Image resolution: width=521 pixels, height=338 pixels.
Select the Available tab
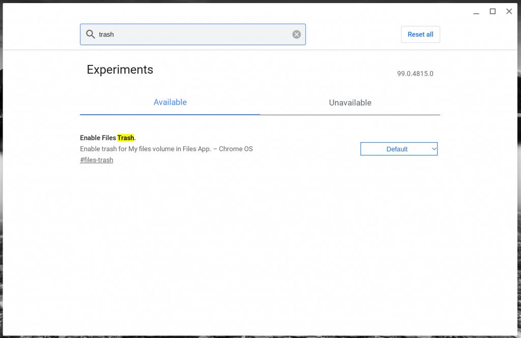coord(170,103)
